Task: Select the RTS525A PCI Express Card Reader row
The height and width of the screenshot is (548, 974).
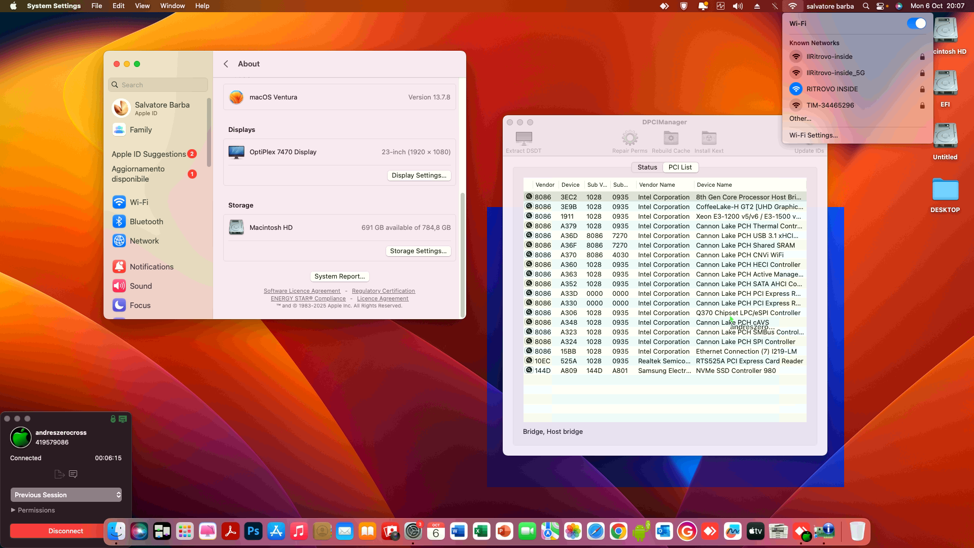Action: (x=665, y=361)
